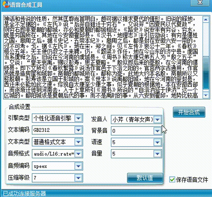212x197 pixels.
Task: Click the 开始合成 button
Action: tap(189, 112)
